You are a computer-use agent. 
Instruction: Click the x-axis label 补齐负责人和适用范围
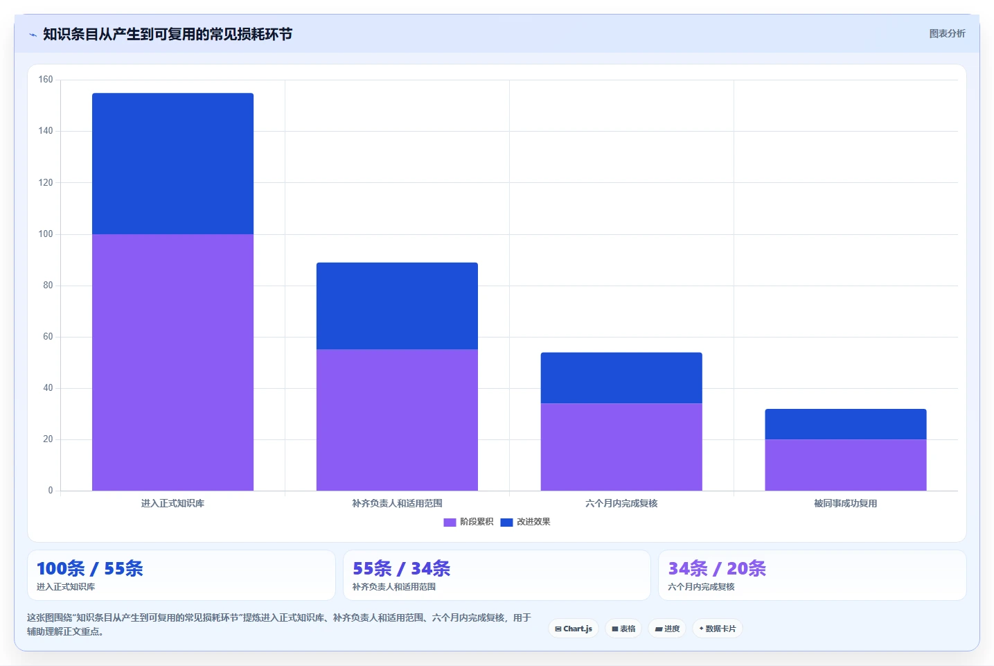[397, 503]
